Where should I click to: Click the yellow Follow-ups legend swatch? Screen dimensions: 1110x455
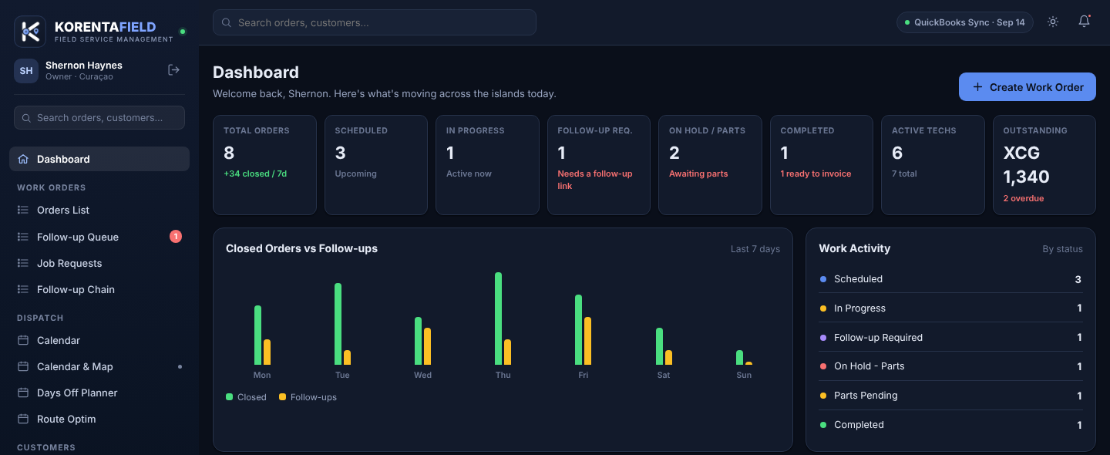[x=282, y=397]
